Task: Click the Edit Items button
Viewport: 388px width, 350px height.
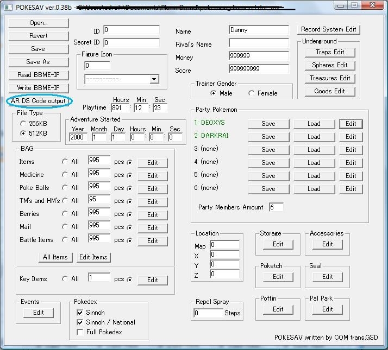Action: pos(93,257)
